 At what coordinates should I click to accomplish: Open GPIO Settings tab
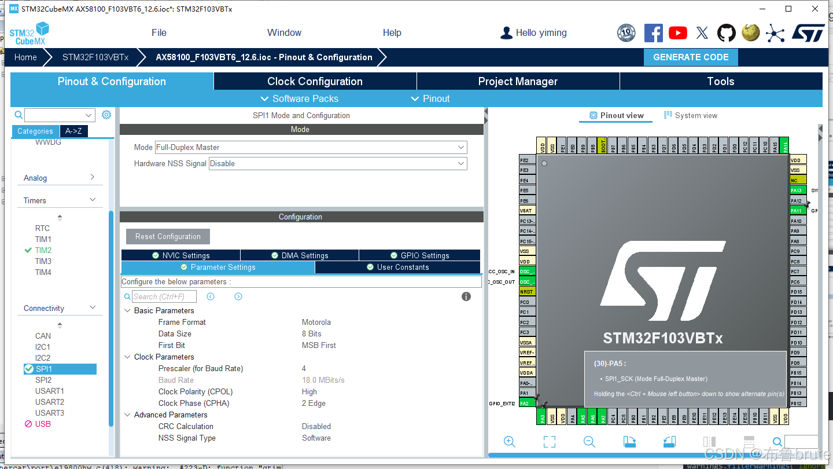pos(419,255)
